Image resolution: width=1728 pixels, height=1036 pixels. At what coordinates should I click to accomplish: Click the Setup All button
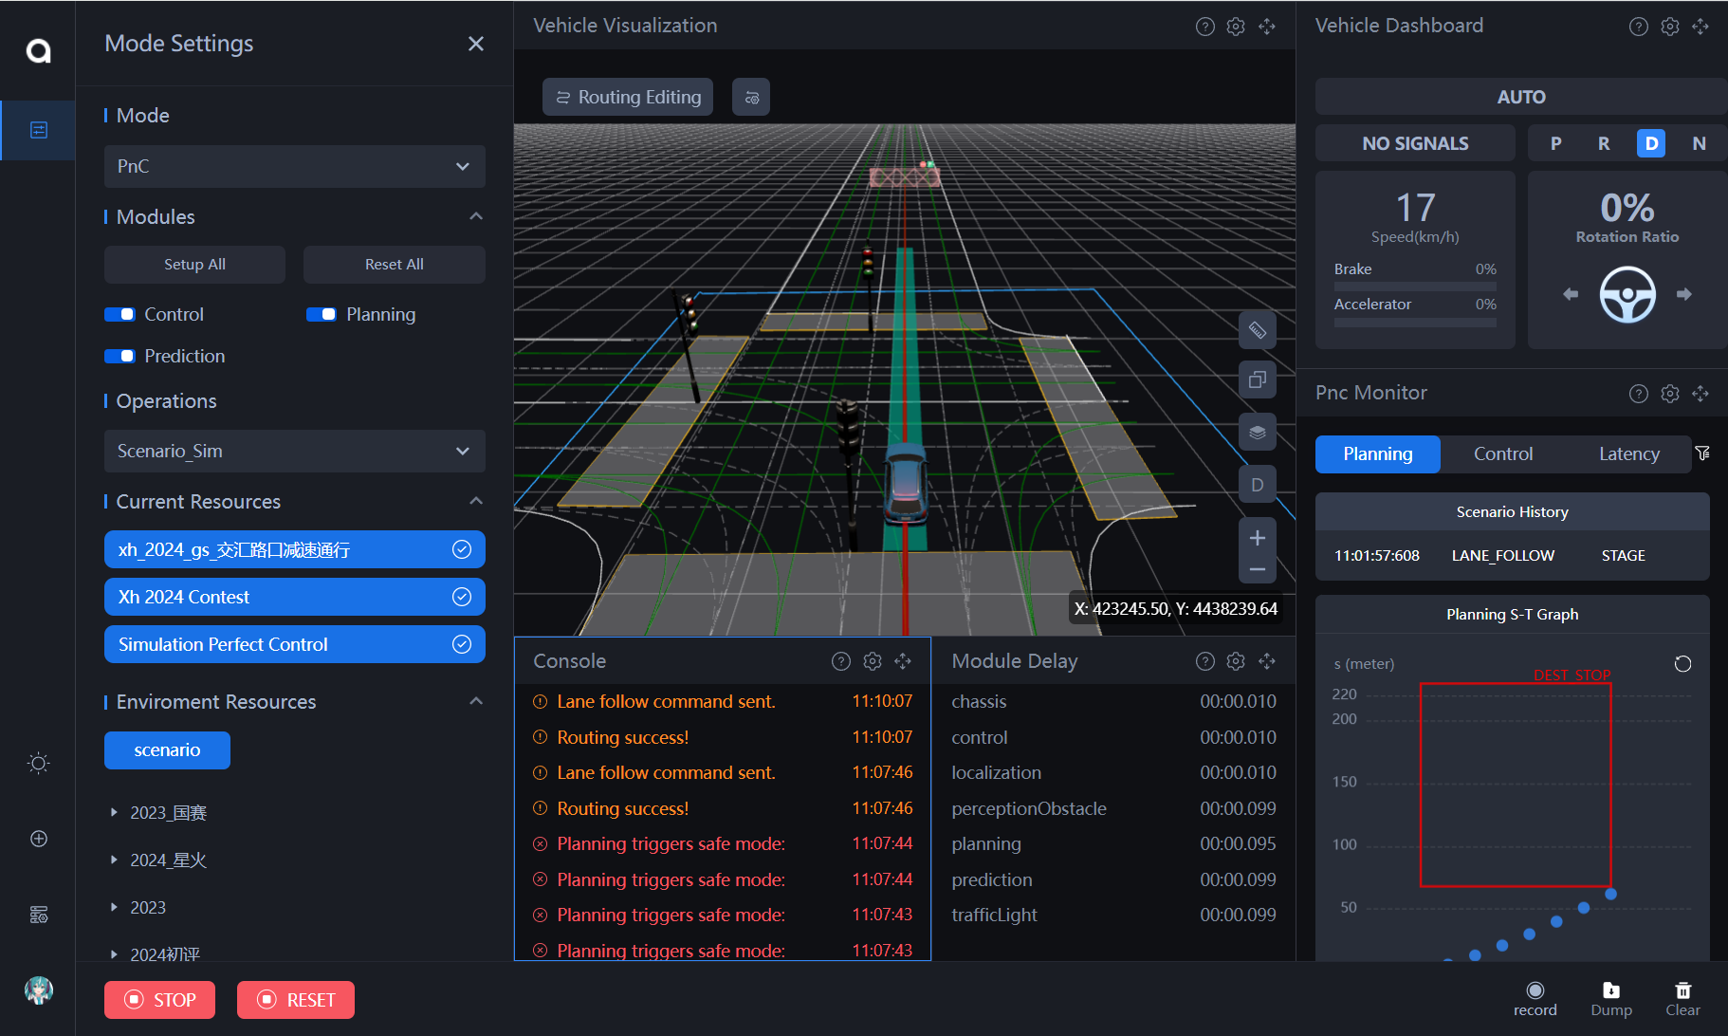194,265
